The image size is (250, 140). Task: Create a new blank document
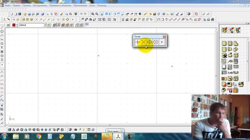12,14
